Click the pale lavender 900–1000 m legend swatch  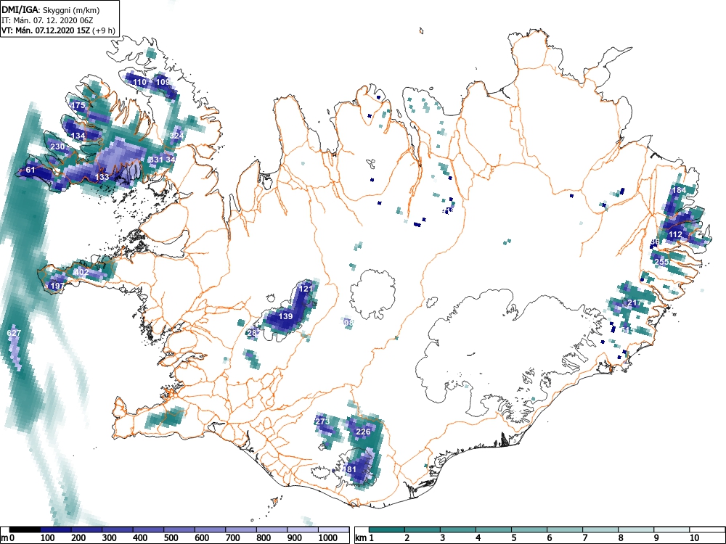click(302, 529)
